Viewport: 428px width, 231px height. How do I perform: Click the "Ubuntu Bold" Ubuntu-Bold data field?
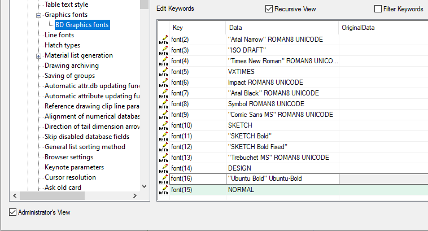tap(282, 179)
